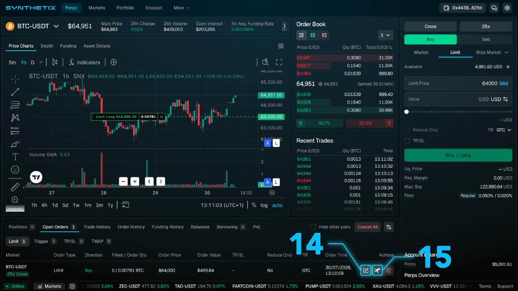Toggle auto scale on chart
Screen dimensions: 518x291
(277, 205)
